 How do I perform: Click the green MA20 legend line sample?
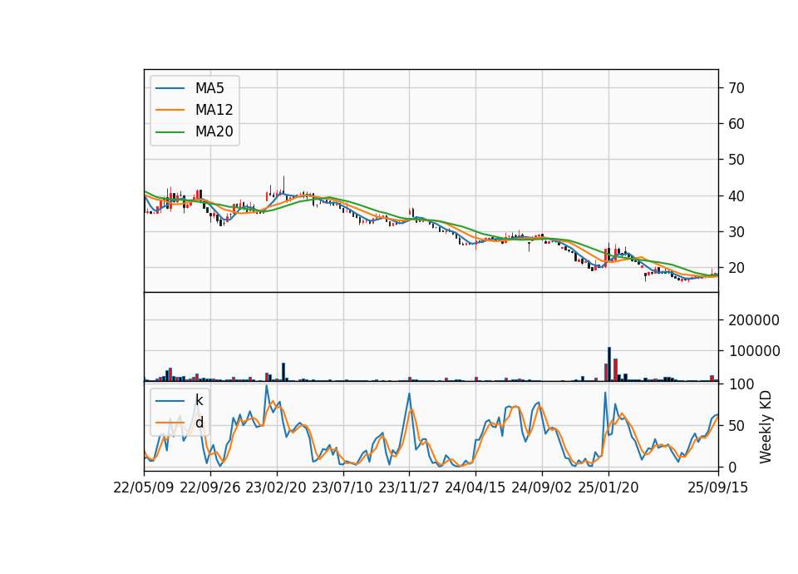coord(170,132)
